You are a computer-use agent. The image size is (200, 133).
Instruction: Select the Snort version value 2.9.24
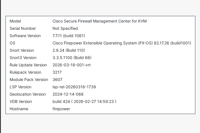tap(69, 50)
